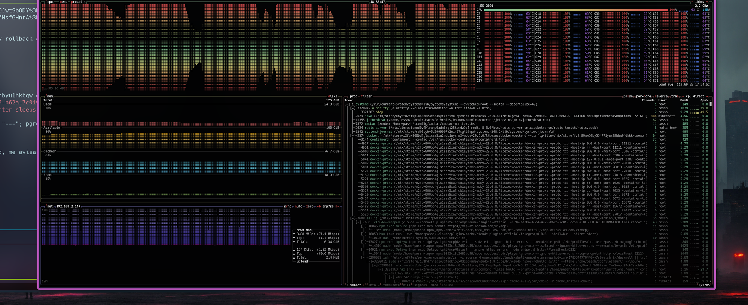Viewport: 748px width, 305px height.
Task: Toggle the 'disks' view in mem box
Action: click(x=332, y=96)
